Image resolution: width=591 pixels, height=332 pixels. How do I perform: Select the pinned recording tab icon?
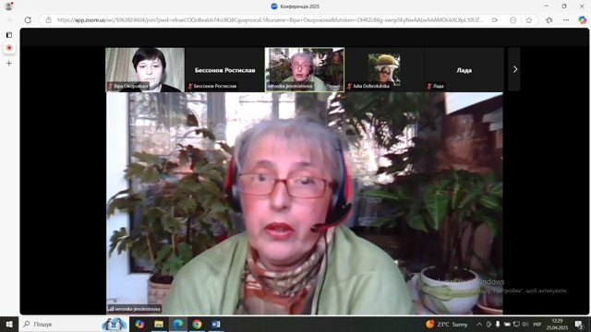[x=9, y=48]
